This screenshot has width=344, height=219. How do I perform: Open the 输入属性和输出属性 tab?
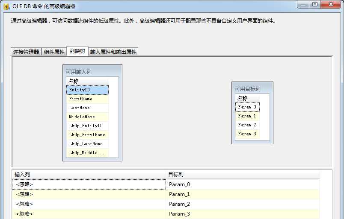(x=113, y=52)
